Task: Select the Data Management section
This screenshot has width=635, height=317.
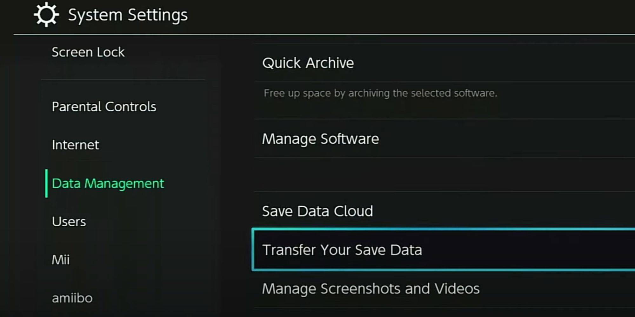Action: 108,183
